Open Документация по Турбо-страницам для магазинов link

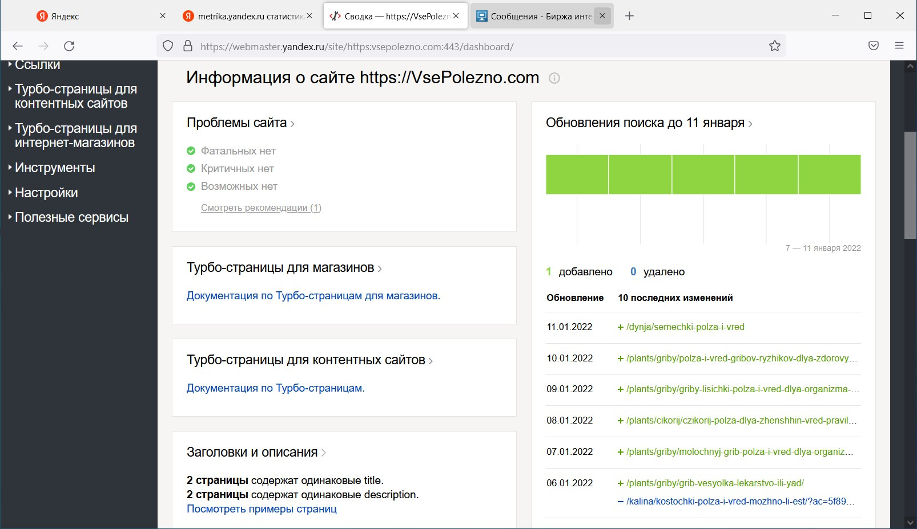(x=313, y=296)
